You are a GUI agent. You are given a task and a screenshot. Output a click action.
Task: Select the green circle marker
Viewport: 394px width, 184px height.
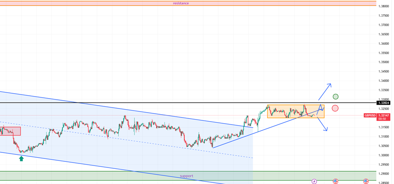point(336,97)
